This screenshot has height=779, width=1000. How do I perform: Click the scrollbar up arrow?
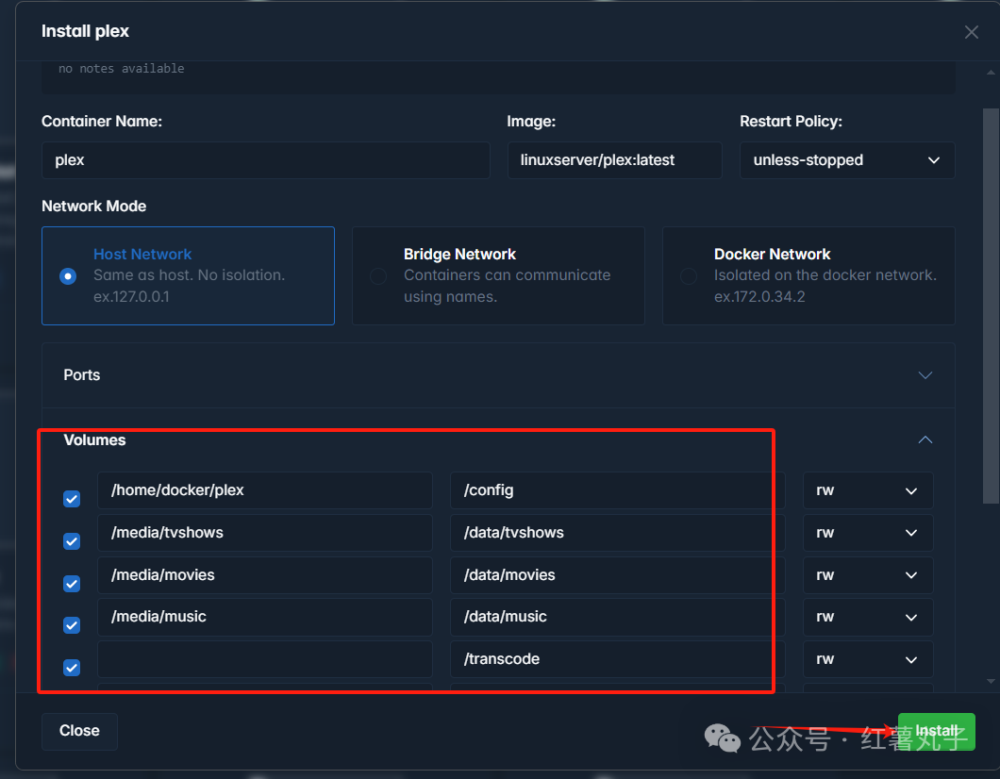point(991,72)
